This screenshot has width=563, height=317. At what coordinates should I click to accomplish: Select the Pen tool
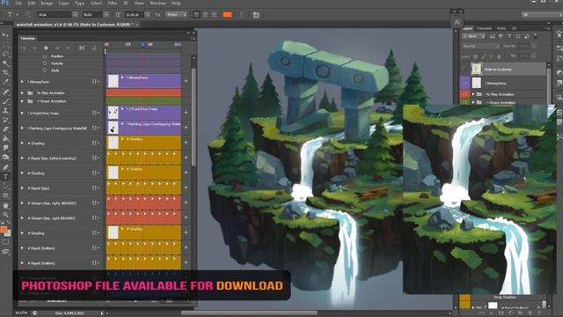[5, 167]
